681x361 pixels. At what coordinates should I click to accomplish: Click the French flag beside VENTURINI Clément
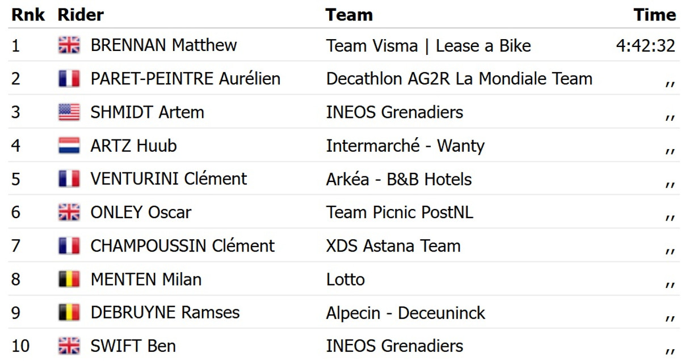coord(69,179)
